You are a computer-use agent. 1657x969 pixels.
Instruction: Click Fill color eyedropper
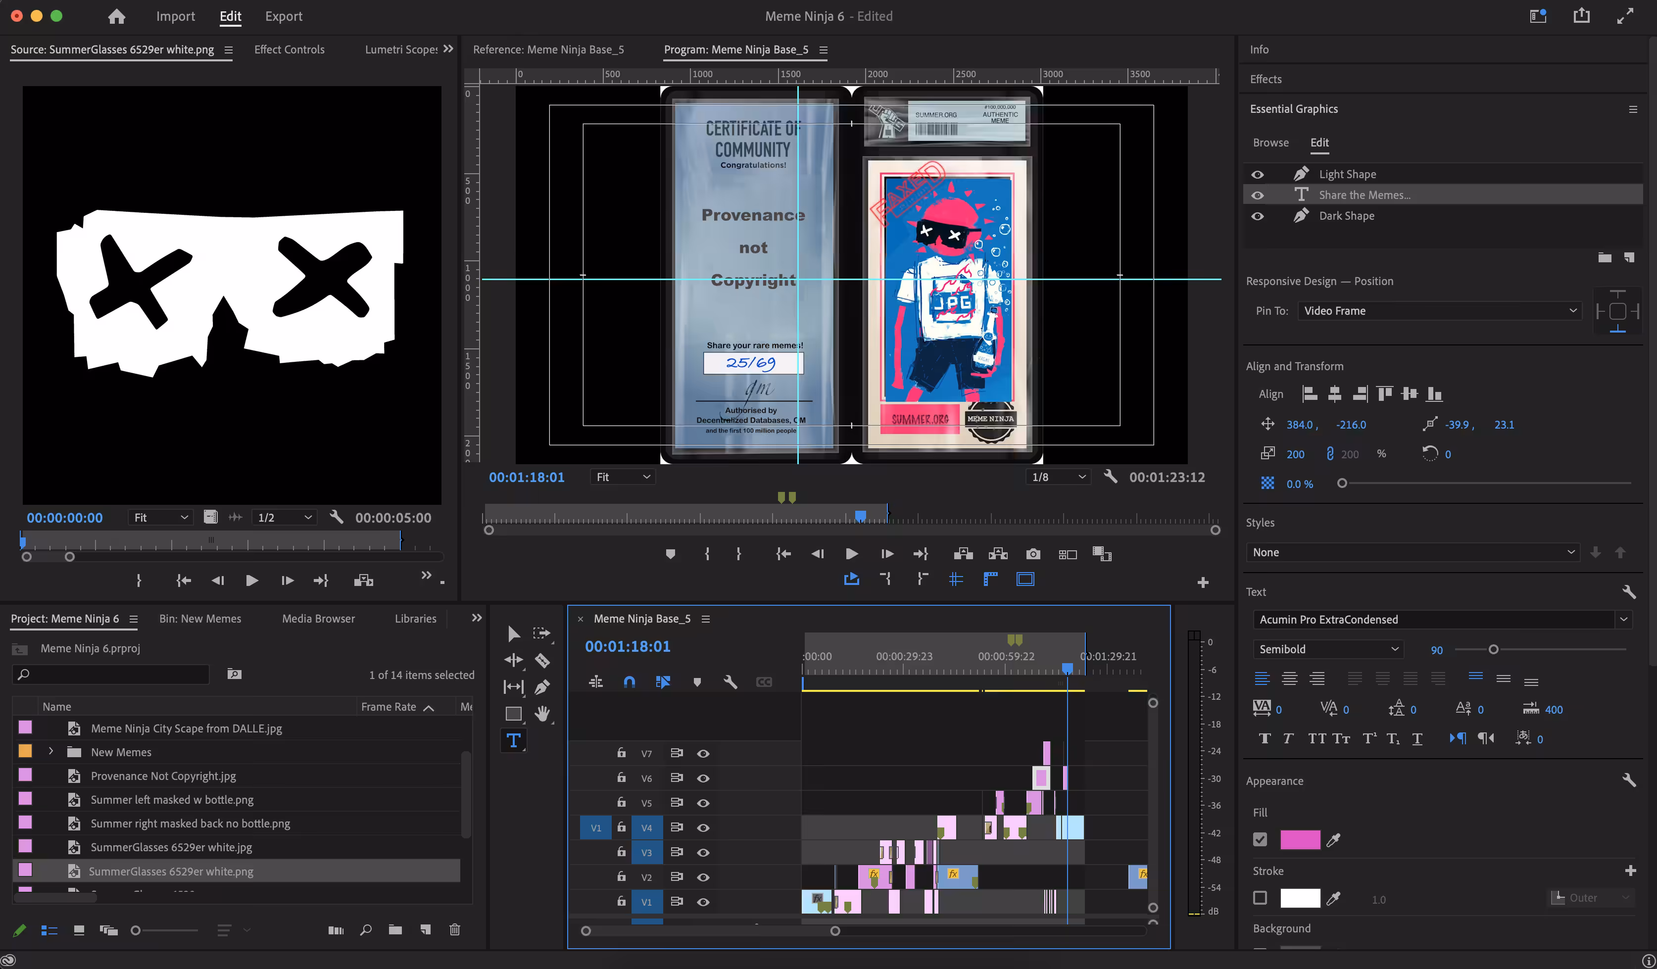coord(1333,839)
